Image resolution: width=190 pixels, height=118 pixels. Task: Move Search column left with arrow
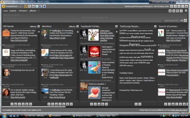click(166, 104)
